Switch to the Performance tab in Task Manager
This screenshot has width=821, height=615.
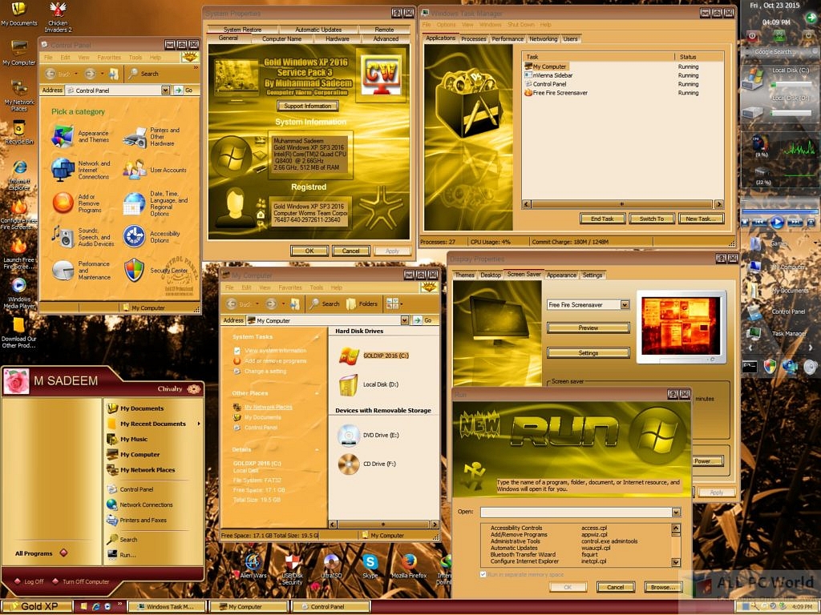click(x=508, y=38)
